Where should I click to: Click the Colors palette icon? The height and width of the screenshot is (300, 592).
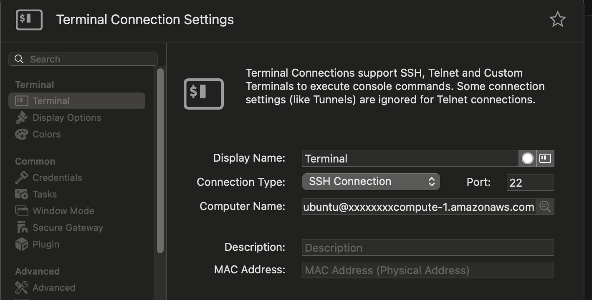21,134
